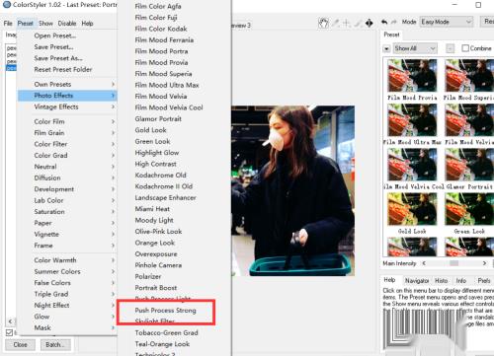The image size is (494, 356).
Task: Switch to the Histo tab
Action: click(x=441, y=280)
